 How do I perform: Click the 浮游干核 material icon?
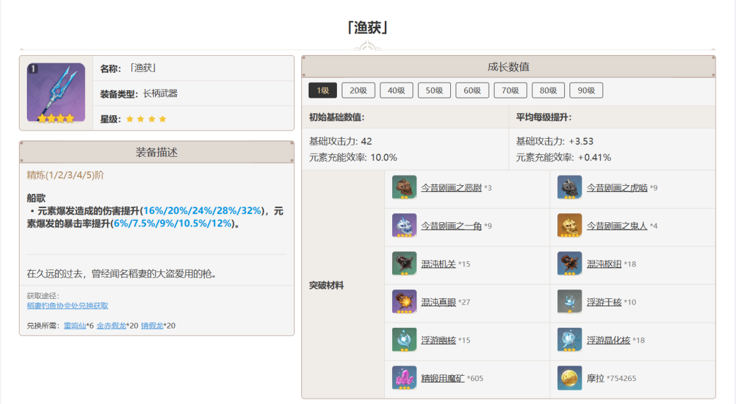tap(570, 302)
